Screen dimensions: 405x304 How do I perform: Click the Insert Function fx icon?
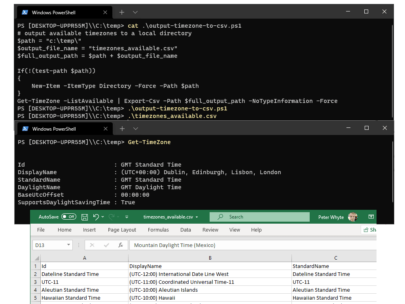coord(120,245)
